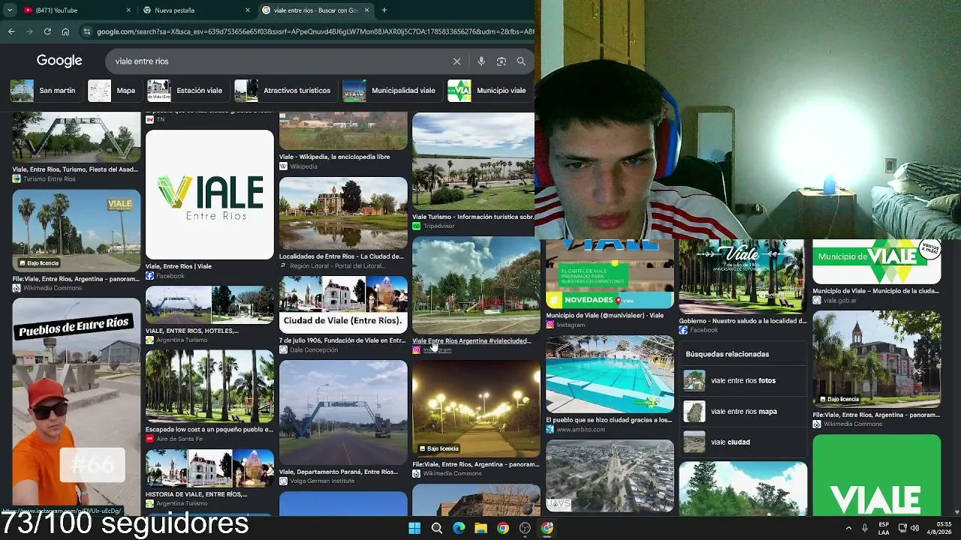The image size is (961, 540).
Task: Open Municipio de Viale Instagram result
Action: tap(605, 316)
